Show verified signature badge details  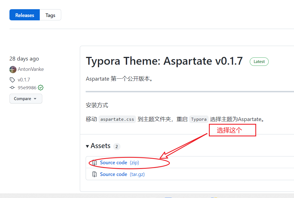coord(41,88)
